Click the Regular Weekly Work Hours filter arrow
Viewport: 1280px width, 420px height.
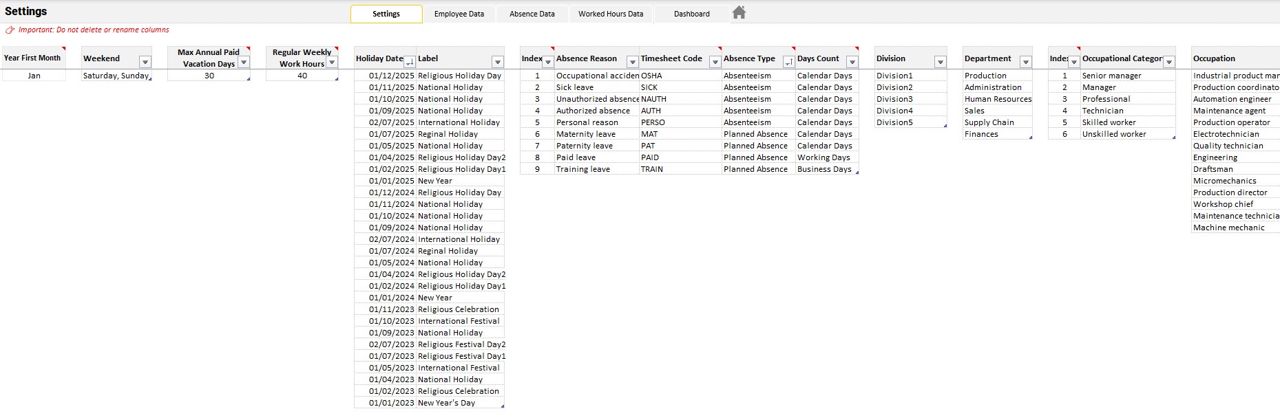coord(332,63)
